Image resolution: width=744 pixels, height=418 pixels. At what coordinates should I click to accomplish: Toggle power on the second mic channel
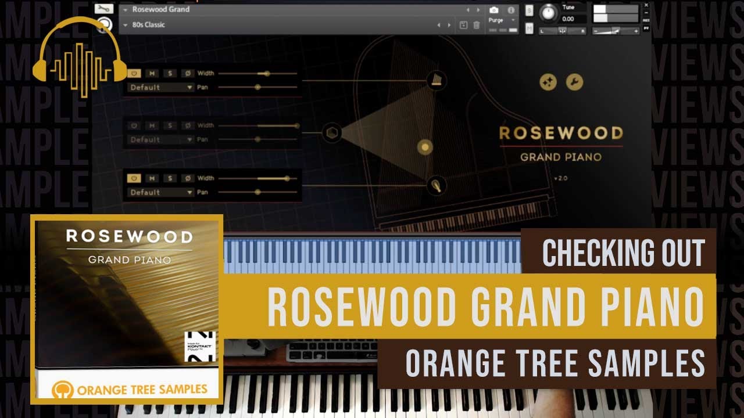[134, 125]
